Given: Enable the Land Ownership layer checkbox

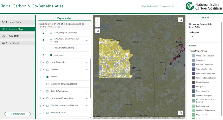Looking at the screenshot, I should (47, 62).
